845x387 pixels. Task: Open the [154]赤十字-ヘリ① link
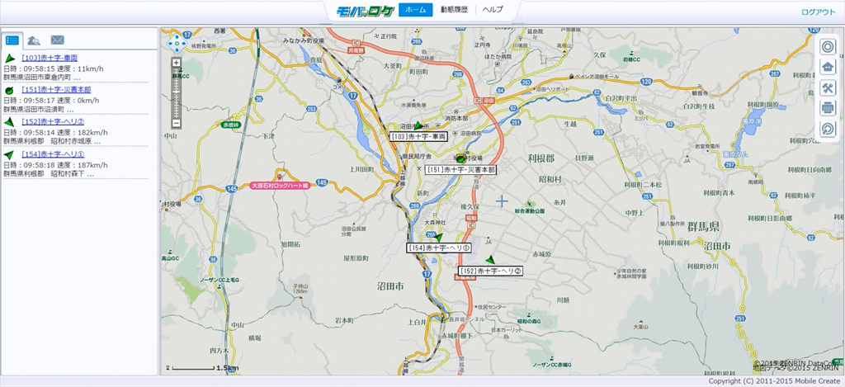tap(53, 154)
